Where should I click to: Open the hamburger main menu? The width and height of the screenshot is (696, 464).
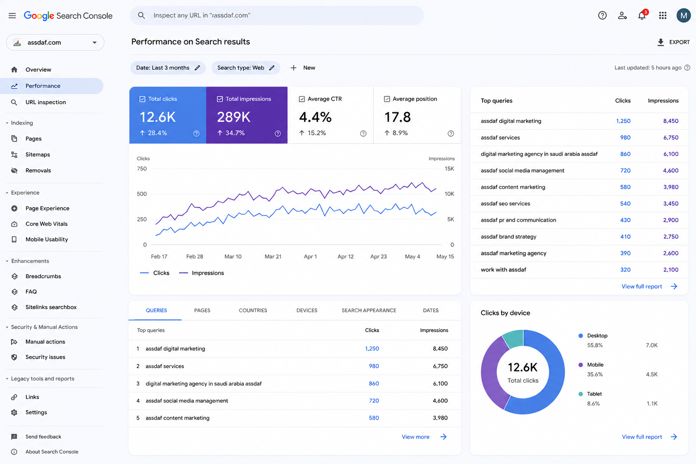(12, 15)
